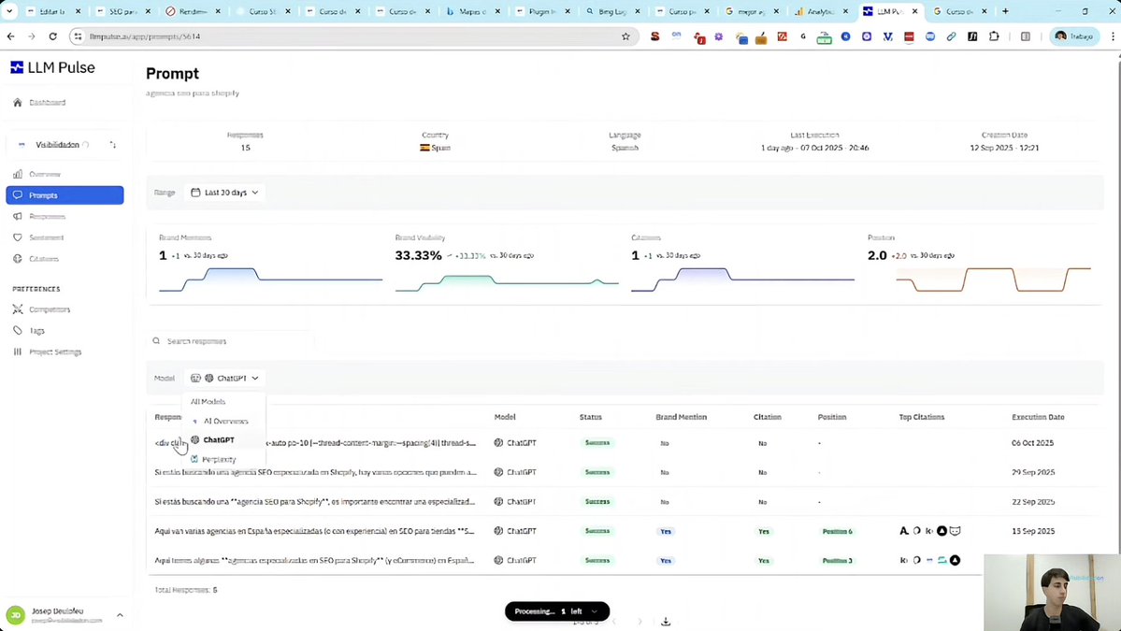The height and width of the screenshot is (631, 1121).
Task: Click the calendar icon in range selector
Action: pos(195,193)
